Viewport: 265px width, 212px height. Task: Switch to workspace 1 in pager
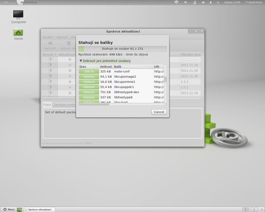[245, 209]
